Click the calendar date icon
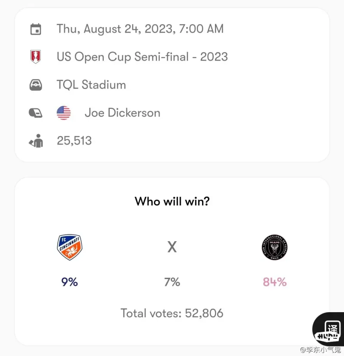 [36, 29]
